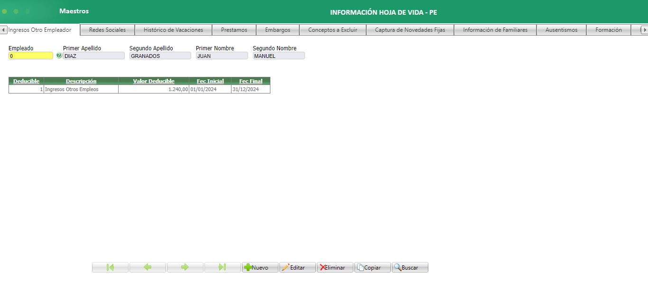648x281 pixels.
Task: Duplicate the entry with the Copiar document icon
Action: pyautogui.click(x=372, y=267)
